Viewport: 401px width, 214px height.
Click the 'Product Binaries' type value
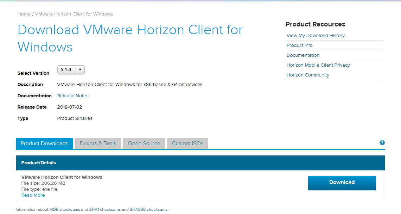(x=75, y=118)
